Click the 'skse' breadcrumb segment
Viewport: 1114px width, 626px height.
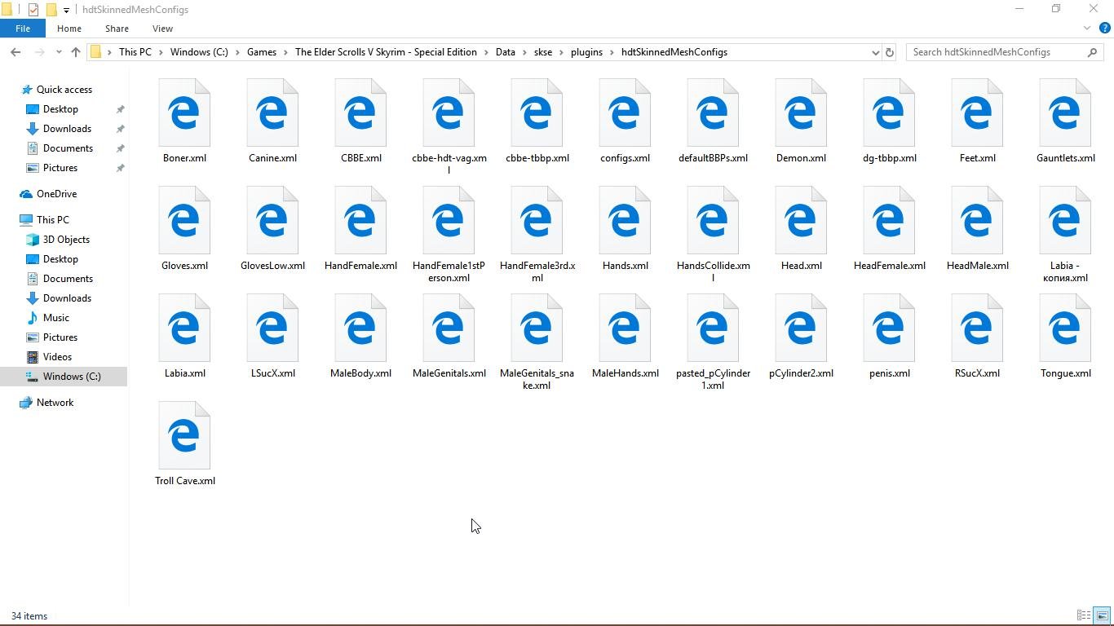click(543, 52)
